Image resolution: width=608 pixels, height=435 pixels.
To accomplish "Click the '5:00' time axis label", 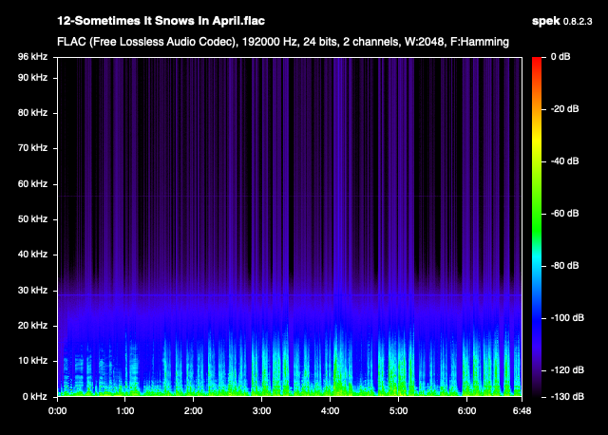I will click(x=398, y=411).
